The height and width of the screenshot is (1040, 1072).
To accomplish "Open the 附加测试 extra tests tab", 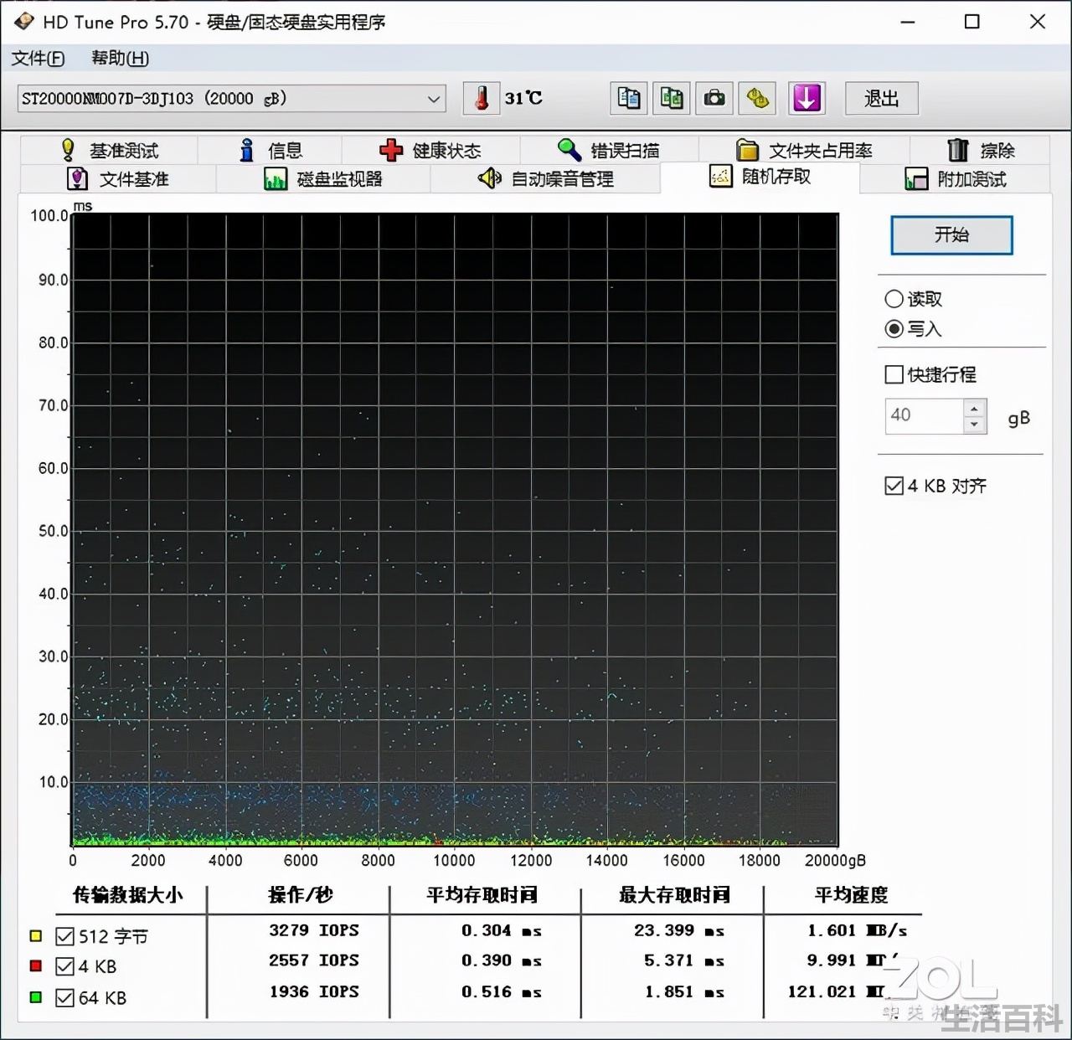I will click(x=956, y=179).
